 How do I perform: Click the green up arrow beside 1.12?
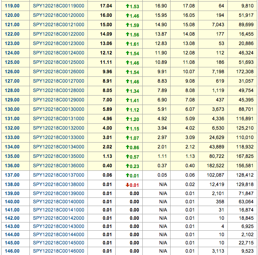click(x=127, y=109)
